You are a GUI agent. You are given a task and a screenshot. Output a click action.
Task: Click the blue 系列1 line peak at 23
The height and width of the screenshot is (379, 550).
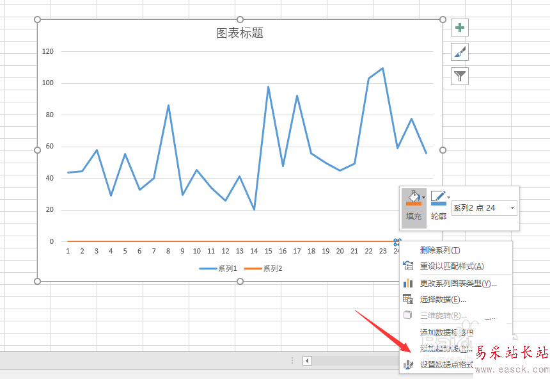[382, 69]
